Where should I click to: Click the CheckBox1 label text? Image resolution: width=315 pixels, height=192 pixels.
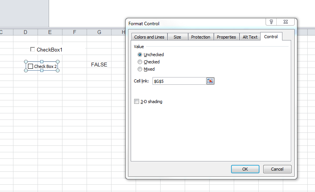(49, 50)
